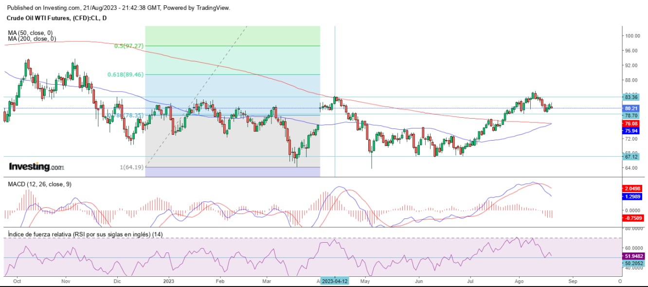648x287 pixels.
Task: Click the red 76.08 MA price tag
Action: pyautogui.click(x=631, y=124)
